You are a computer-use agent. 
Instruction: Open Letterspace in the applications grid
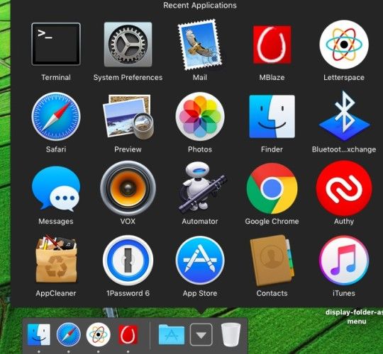[344, 45]
